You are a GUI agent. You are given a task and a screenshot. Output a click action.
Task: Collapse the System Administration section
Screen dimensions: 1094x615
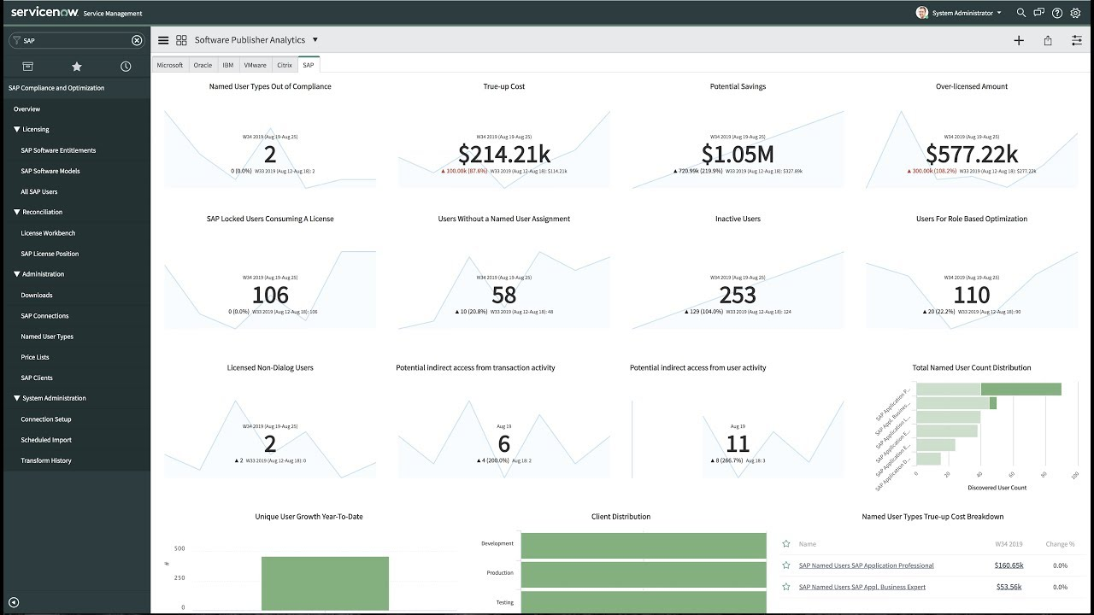pyautogui.click(x=17, y=398)
